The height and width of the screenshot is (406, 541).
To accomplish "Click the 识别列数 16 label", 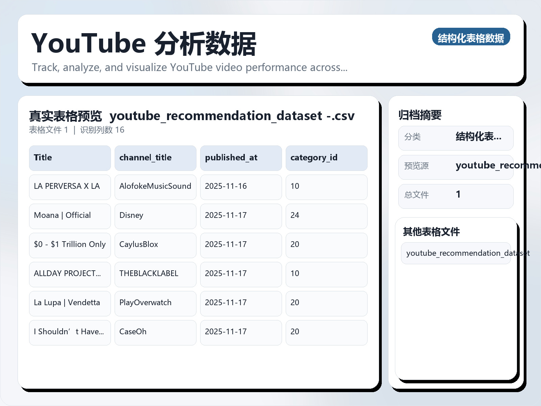I will click(102, 129).
